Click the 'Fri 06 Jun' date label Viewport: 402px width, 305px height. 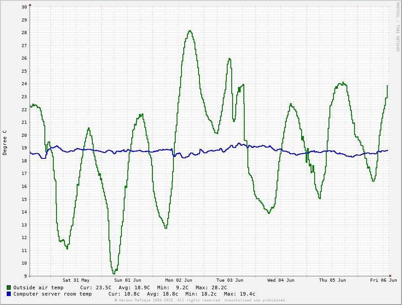pyautogui.click(x=383, y=280)
